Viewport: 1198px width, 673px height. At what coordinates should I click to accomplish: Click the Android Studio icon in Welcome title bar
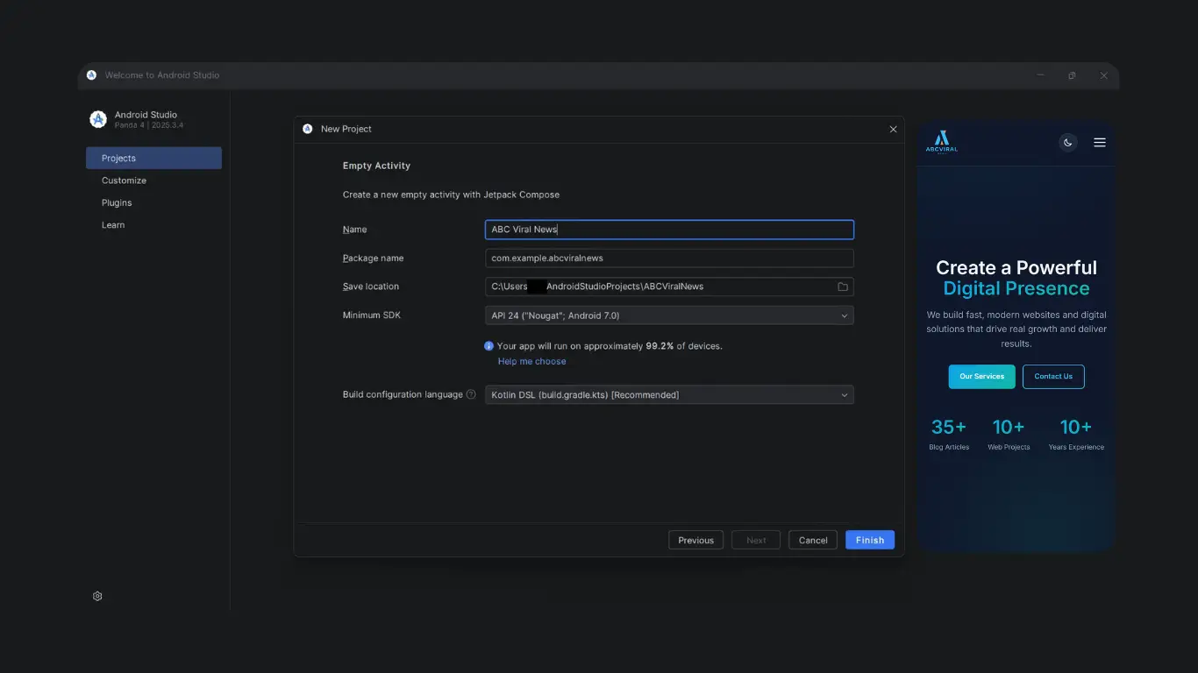pyautogui.click(x=91, y=75)
